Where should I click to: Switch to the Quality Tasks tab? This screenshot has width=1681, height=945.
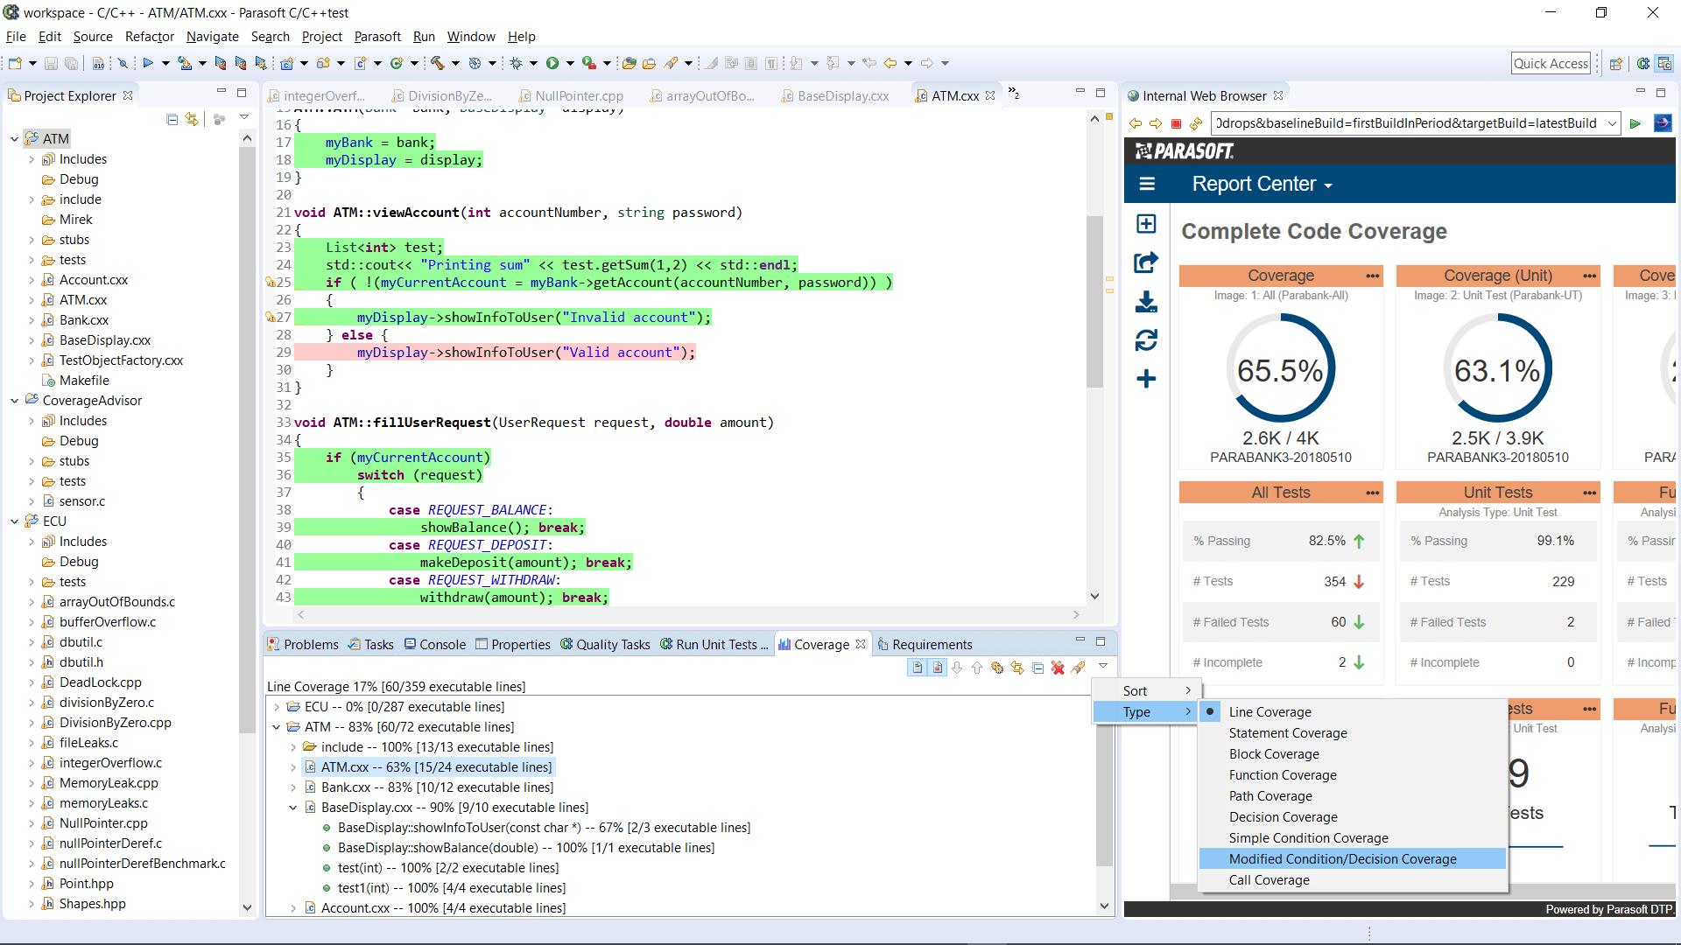(605, 645)
